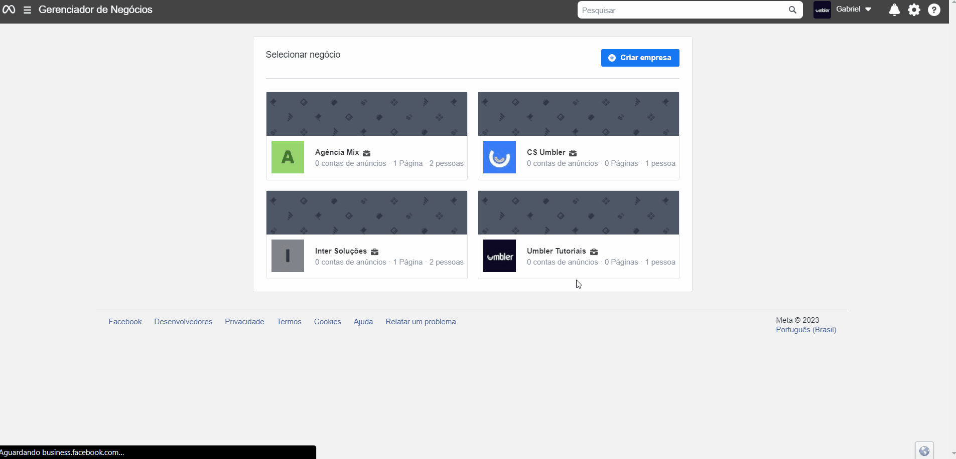Change language via Português (Brasil) link

(806, 330)
